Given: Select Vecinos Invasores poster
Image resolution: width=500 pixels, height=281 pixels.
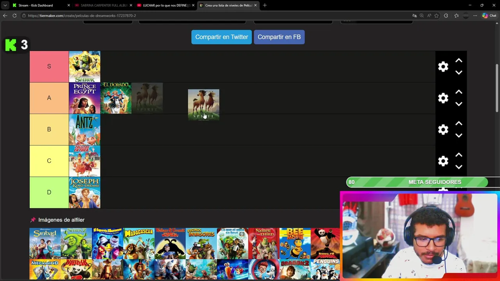Looking at the screenshot, I should (201, 244).
